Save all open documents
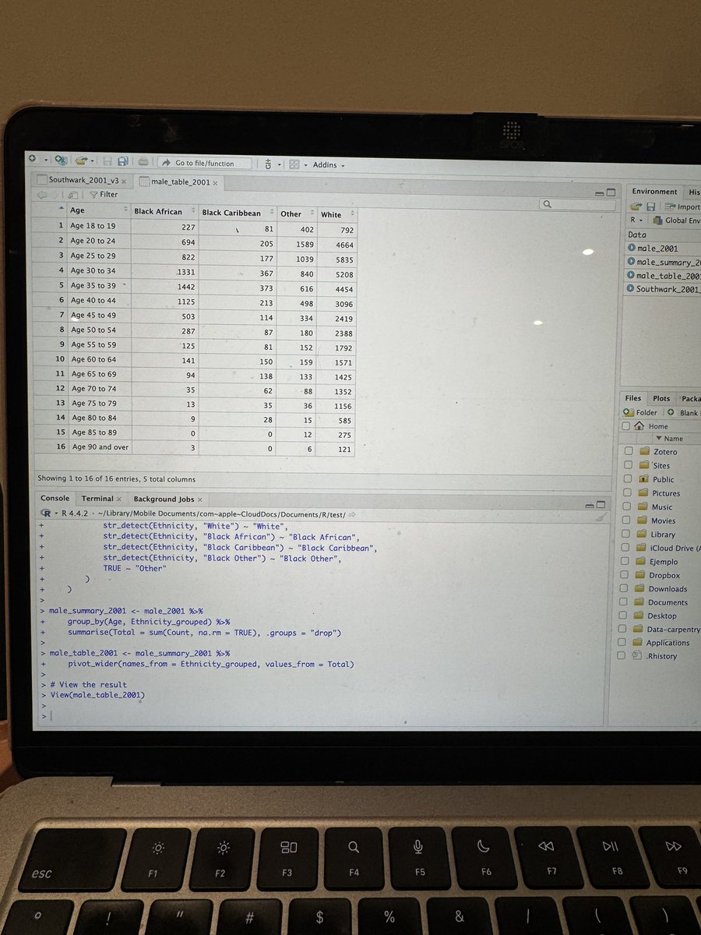 click(x=123, y=162)
